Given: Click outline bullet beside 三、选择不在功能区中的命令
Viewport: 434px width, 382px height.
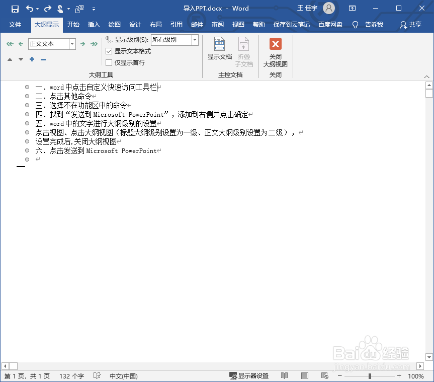Looking at the screenshot, I should tap(27, 105).
